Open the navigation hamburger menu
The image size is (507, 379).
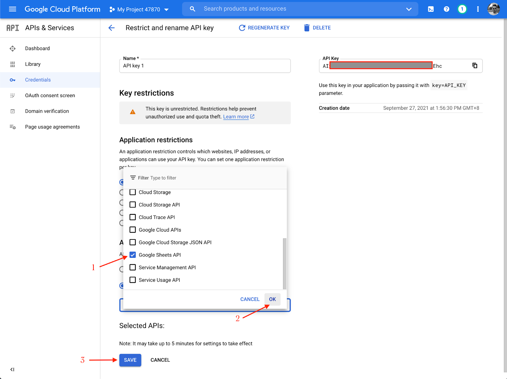click(x=12, y=9)
